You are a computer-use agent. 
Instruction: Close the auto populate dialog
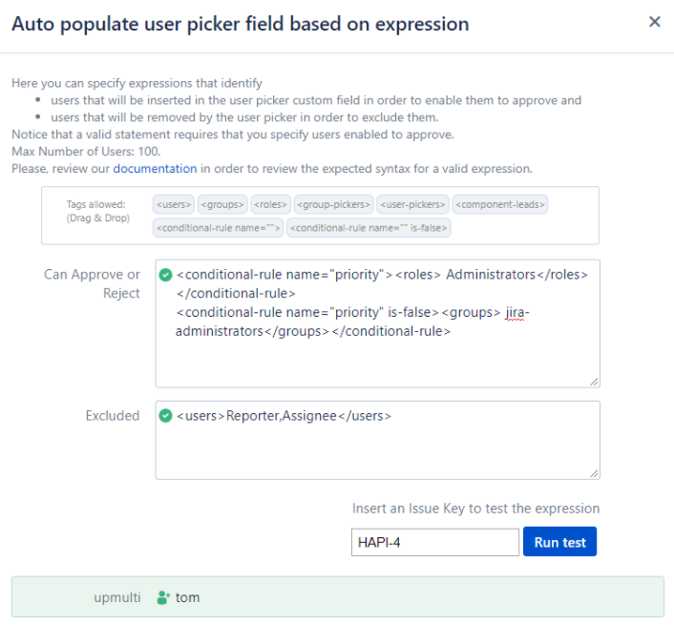coord(654,22)
